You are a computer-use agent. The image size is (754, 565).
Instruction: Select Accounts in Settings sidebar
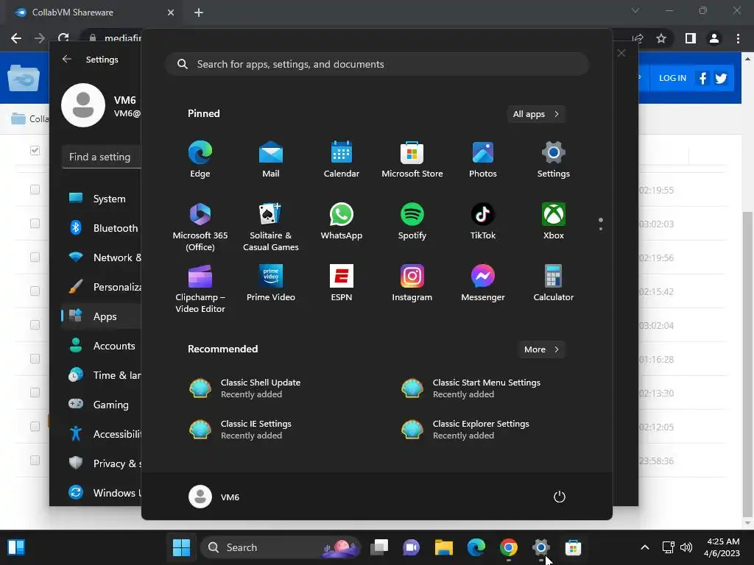tap(102, 346)
